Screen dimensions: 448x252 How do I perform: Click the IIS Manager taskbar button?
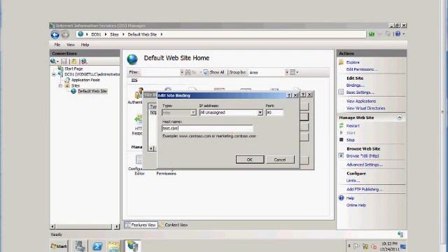point(132,246)
